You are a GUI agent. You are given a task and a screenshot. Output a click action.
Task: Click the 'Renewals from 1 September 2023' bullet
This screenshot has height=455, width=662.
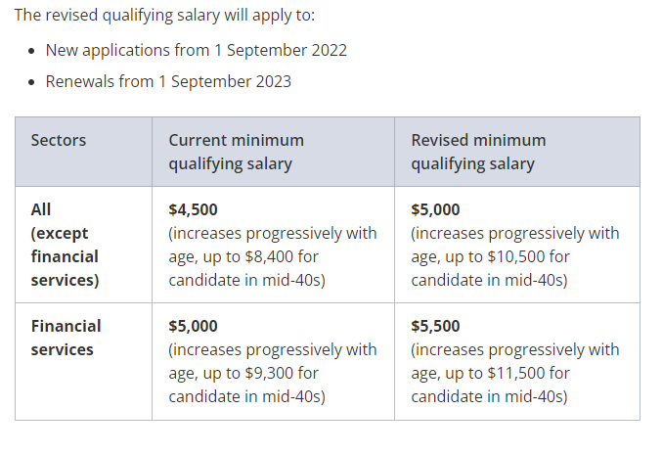[x=168, y=81]
